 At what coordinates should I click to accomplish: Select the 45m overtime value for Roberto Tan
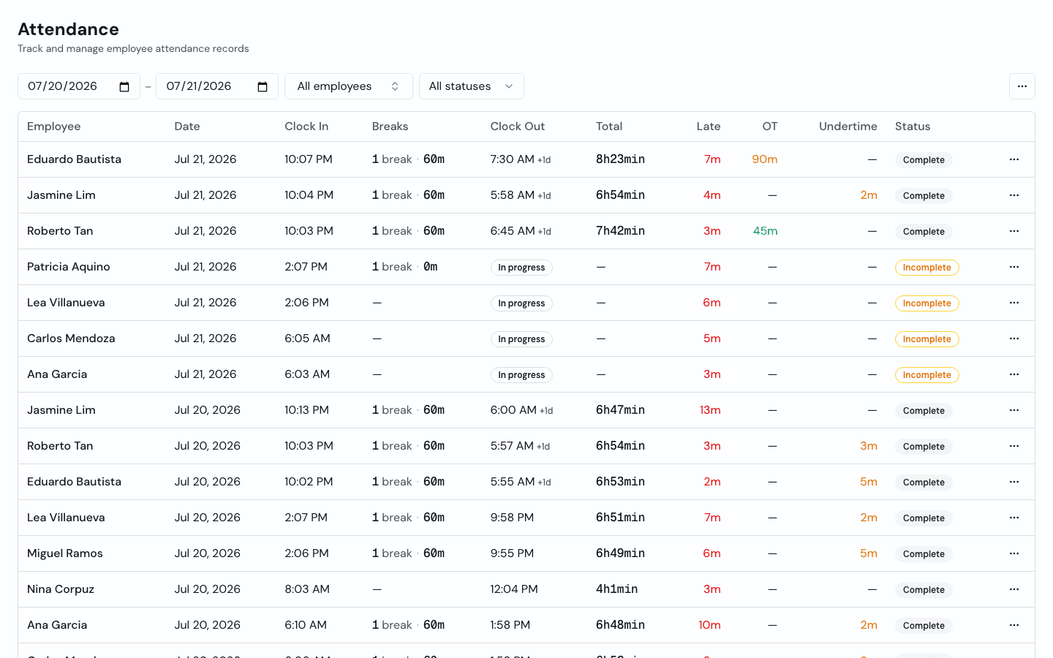pyautogui.click(x=765, y=231)
